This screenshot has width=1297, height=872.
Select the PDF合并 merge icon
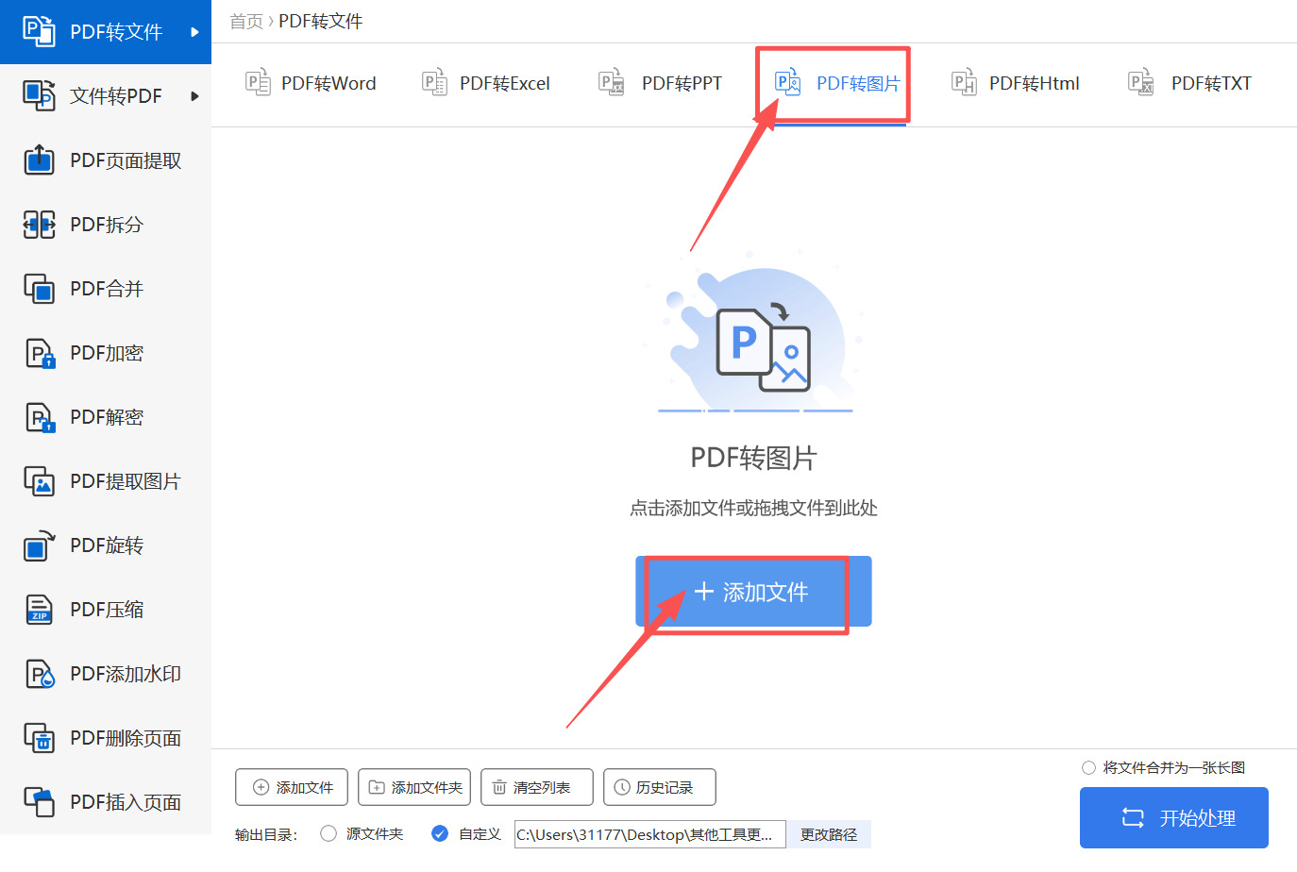(39, 288)
